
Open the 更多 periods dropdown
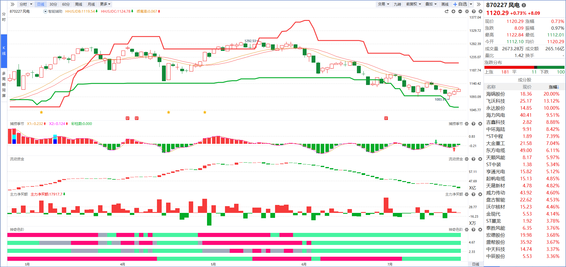[105, 4]
